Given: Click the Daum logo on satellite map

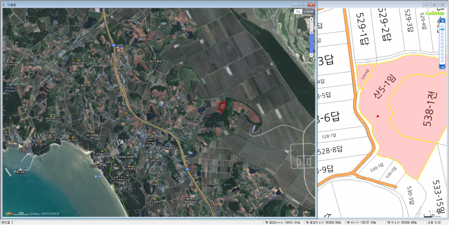Looking at the screenshot, I should 9,213.
